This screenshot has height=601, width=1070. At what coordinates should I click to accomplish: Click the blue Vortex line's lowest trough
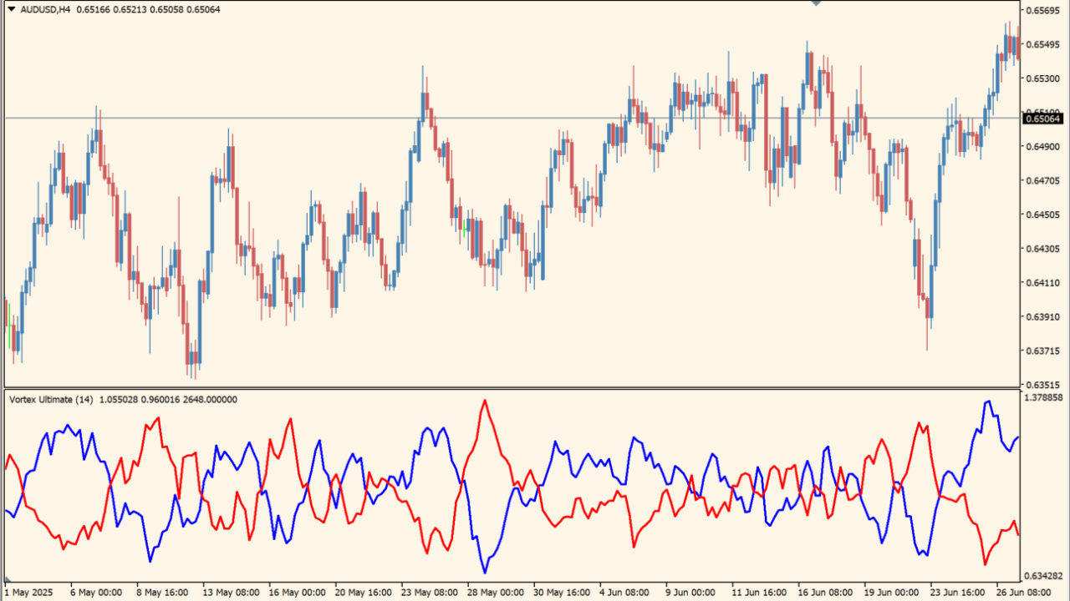pos(484,571)
